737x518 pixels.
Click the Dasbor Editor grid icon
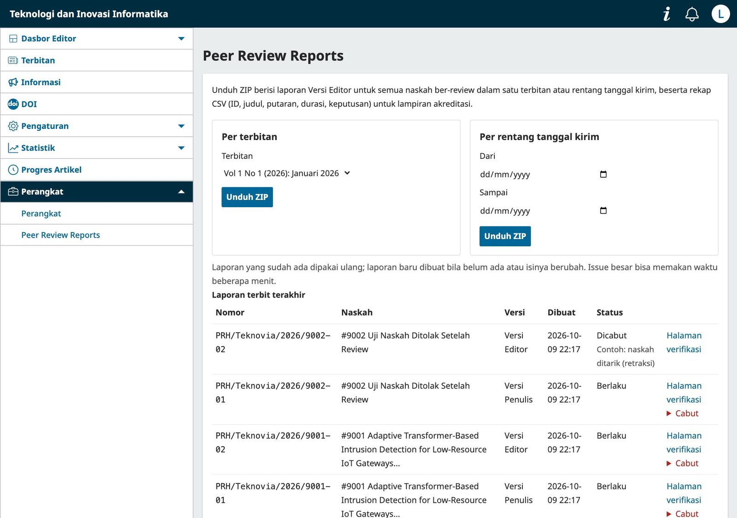13,39
